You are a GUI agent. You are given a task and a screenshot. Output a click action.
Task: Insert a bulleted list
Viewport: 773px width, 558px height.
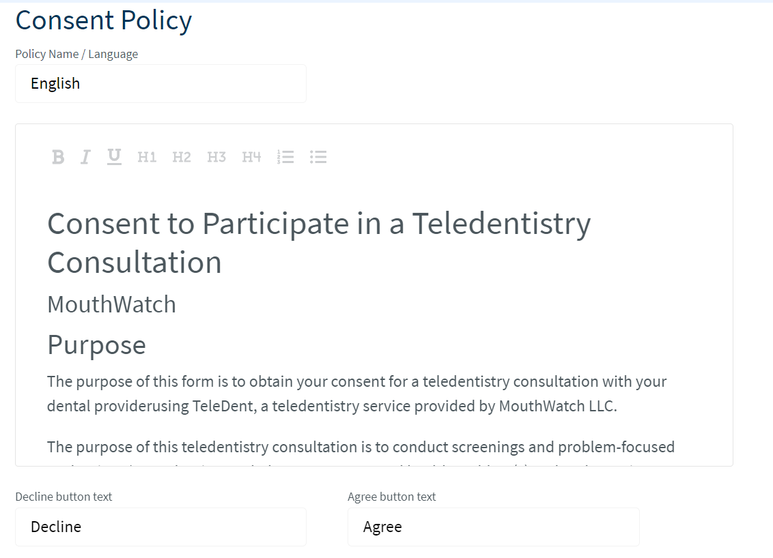click(318, 157)
